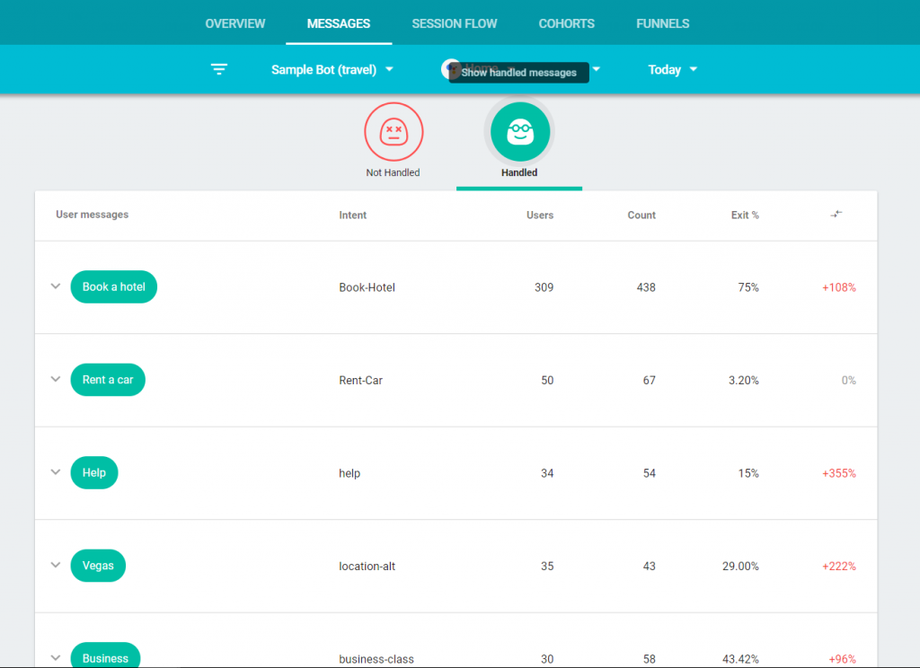The image size is (920, 668).
Task: Click the Rent a car chip
Action: (108, 380)
